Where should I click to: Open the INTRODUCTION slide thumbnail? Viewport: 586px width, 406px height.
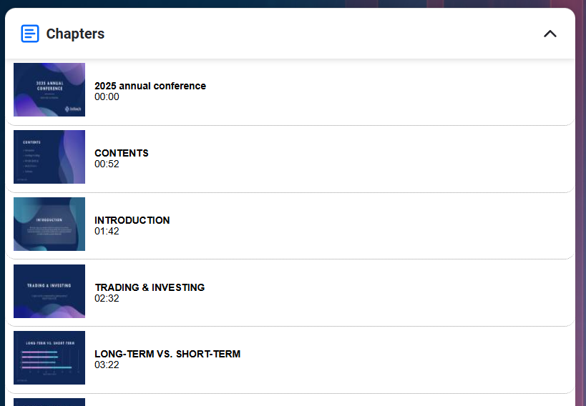[x=49, y=224]
